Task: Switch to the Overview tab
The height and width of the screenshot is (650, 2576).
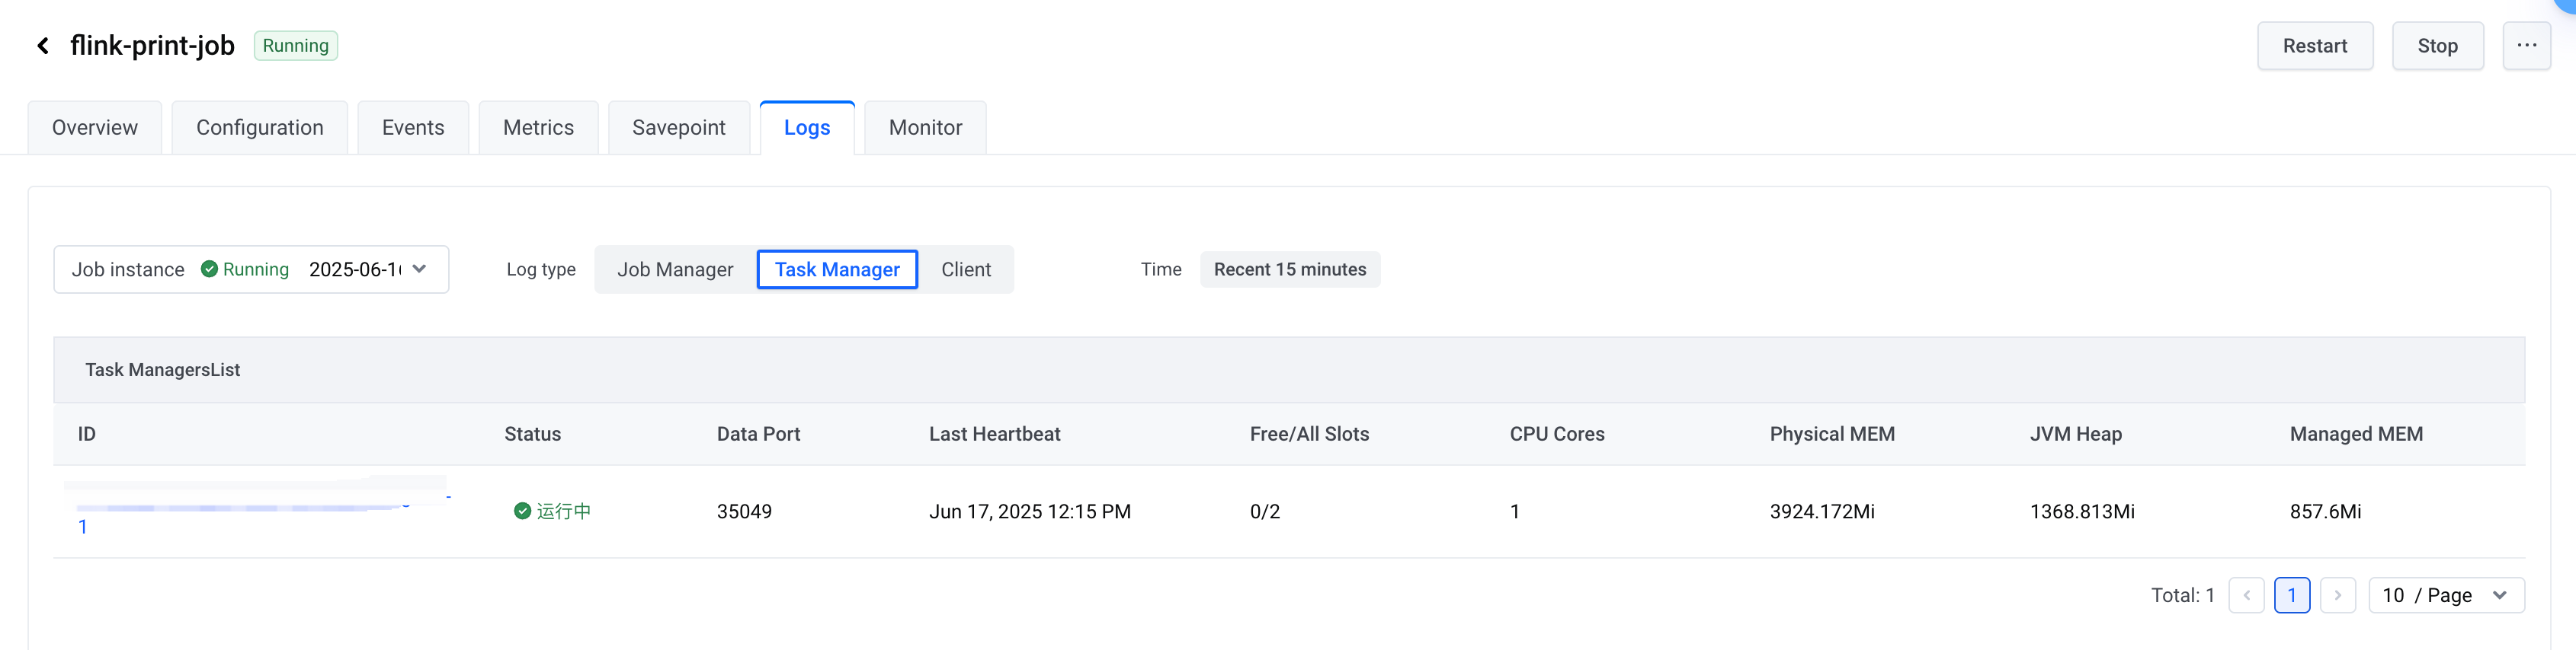Action: pyautogui.click(x=95, y=128)
